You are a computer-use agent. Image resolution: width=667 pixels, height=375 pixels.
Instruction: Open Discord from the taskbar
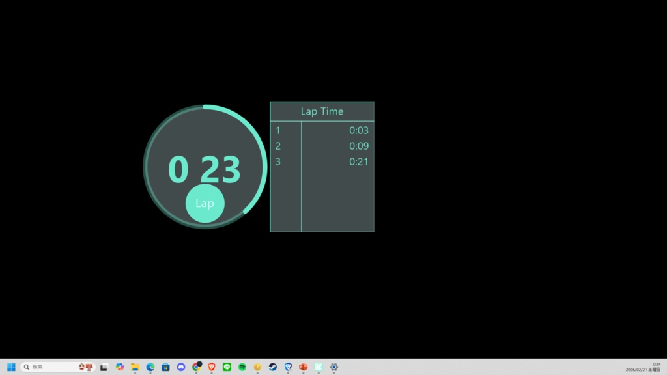point(181,367)
